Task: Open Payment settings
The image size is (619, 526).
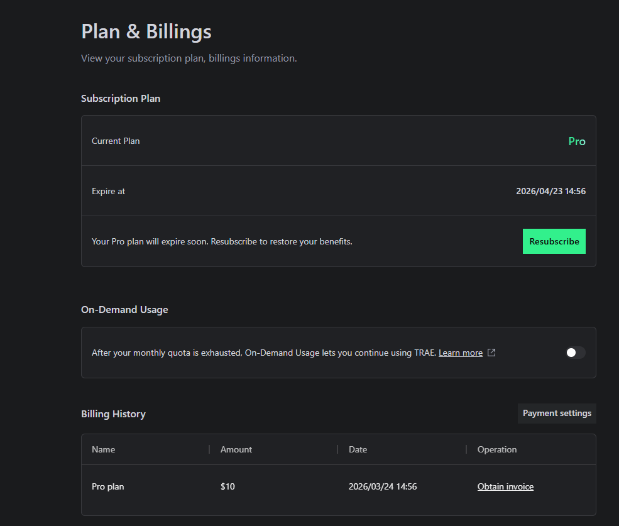Action: pyautogui.click(x=557, y=414)
